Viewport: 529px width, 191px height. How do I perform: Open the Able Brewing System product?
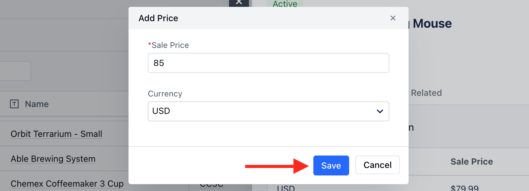click(53, 159)
